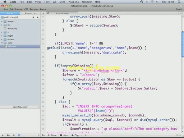This screenshot has height=138, width=184.
Task: Open the editor gear action menu
Action: coord(43,135)
